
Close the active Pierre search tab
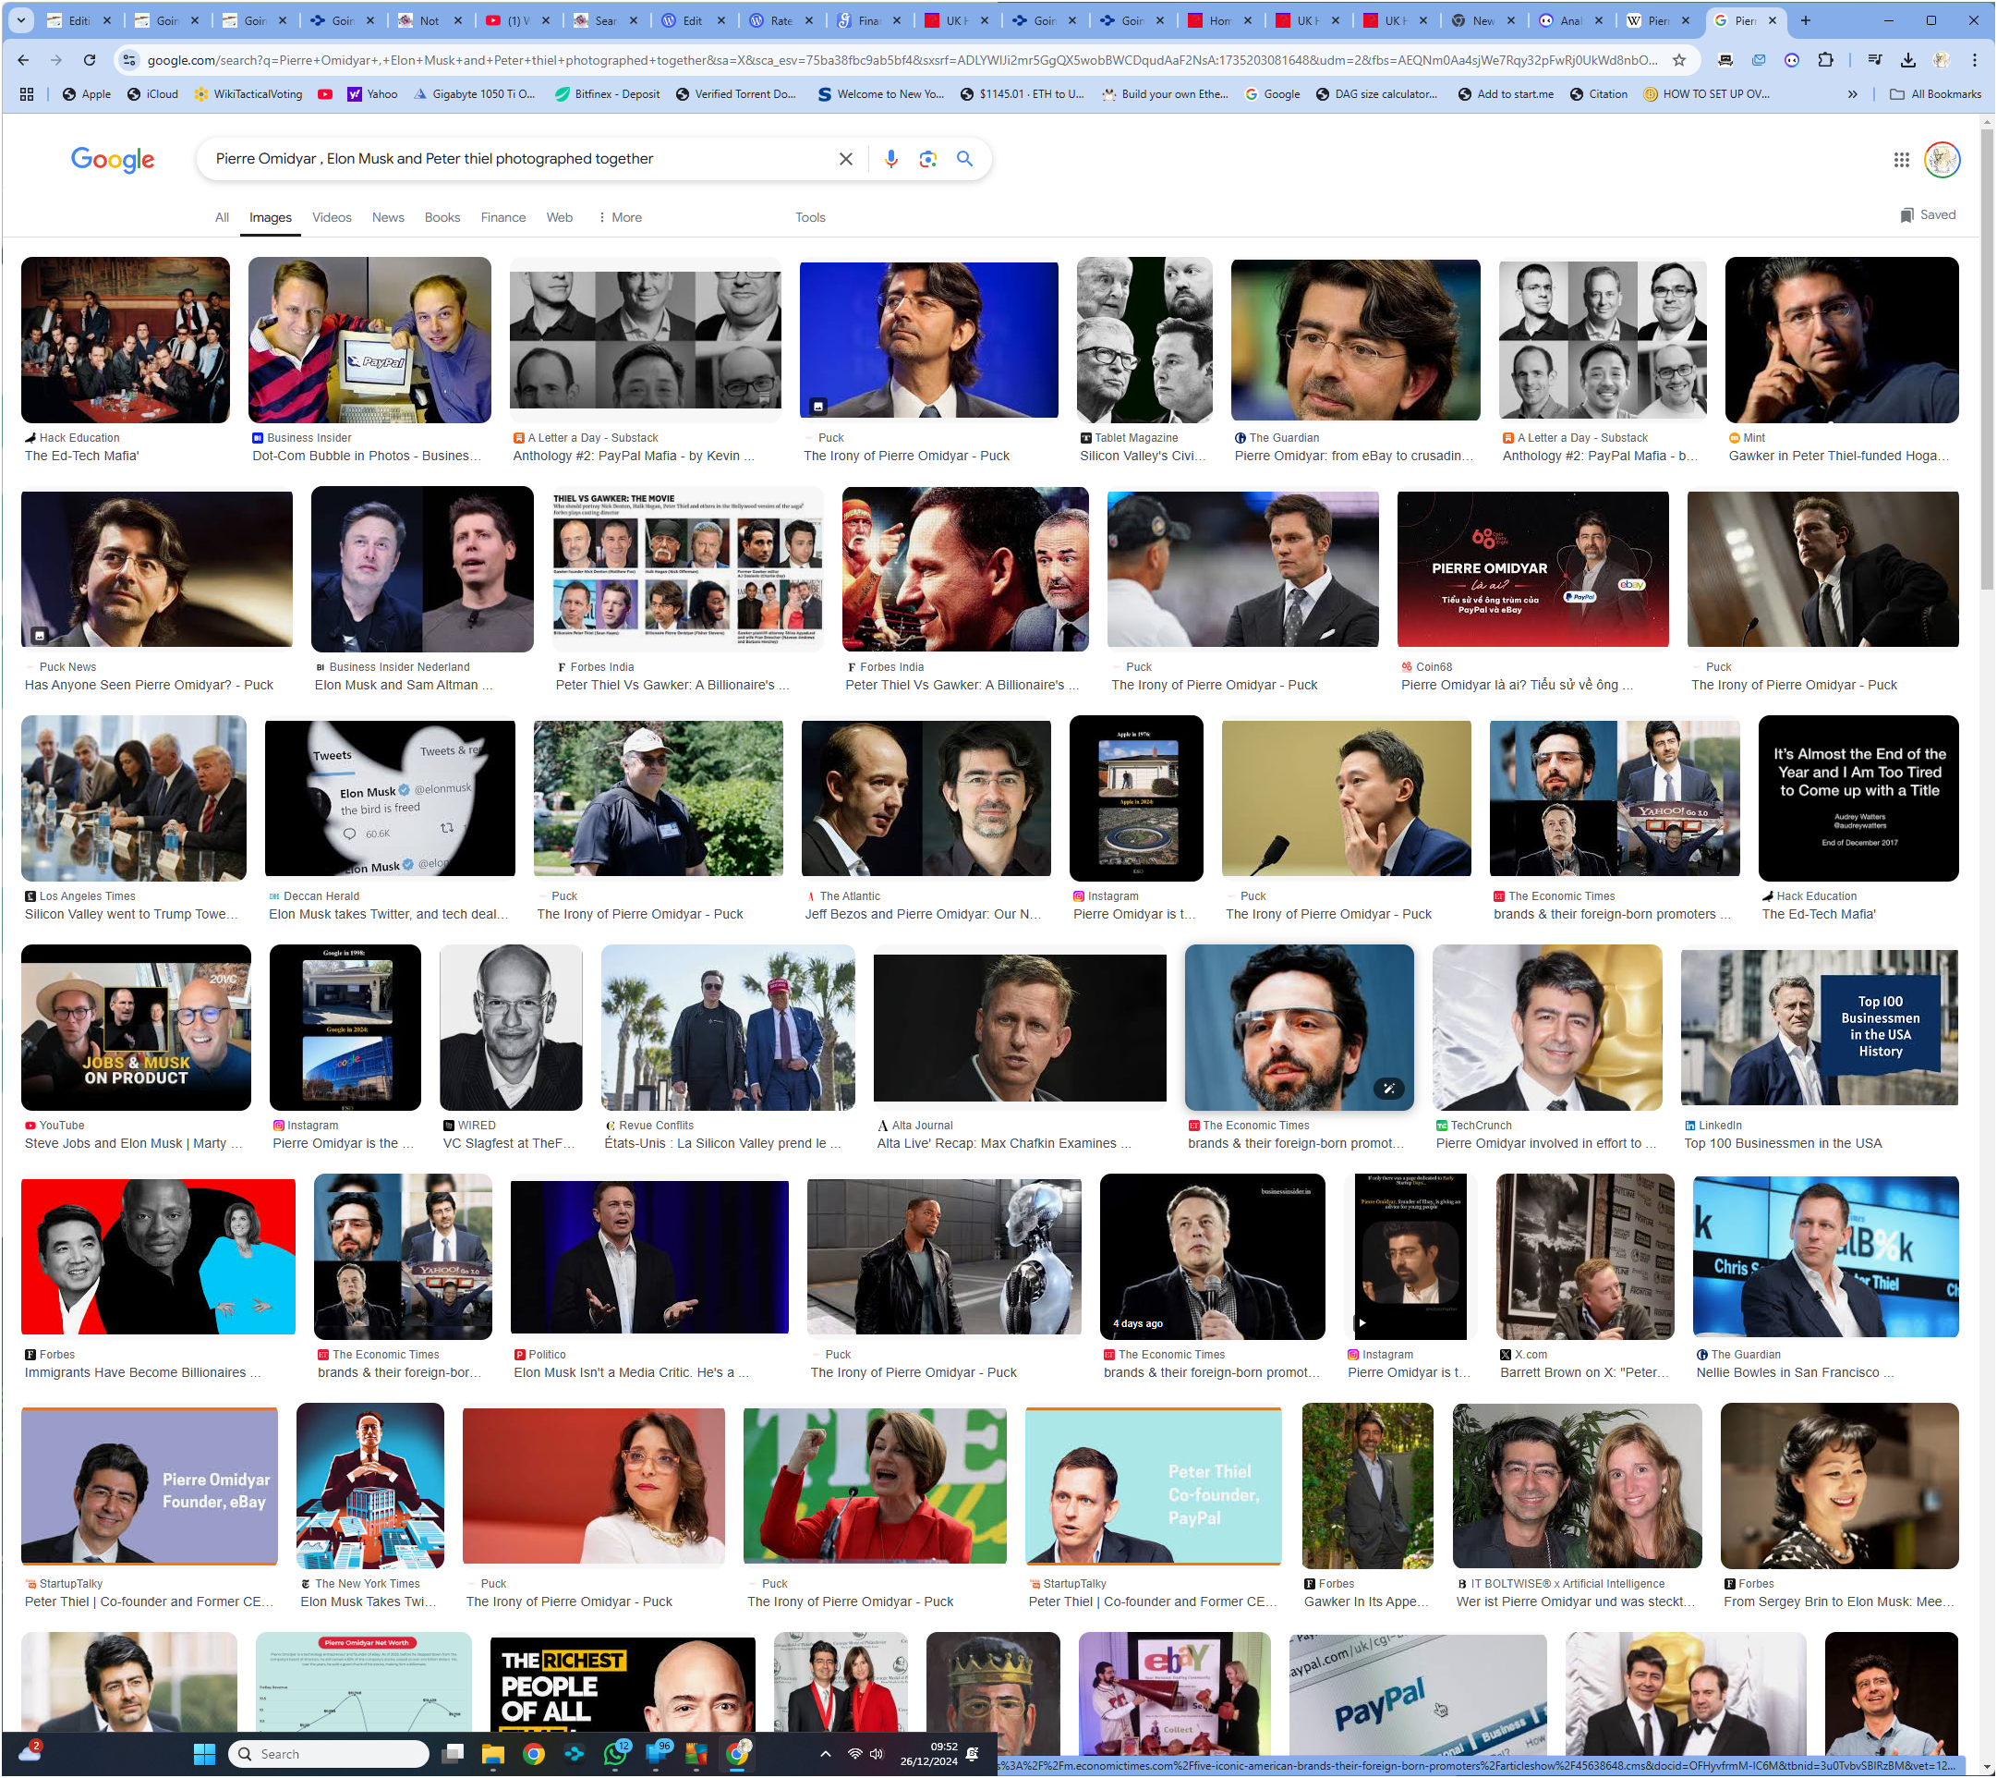tap(1773, 20)
